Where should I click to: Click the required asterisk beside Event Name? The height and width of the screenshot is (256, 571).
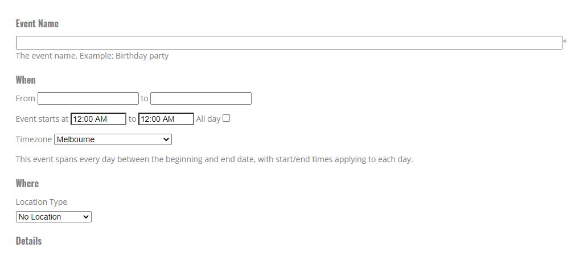(x=565, y=42)
